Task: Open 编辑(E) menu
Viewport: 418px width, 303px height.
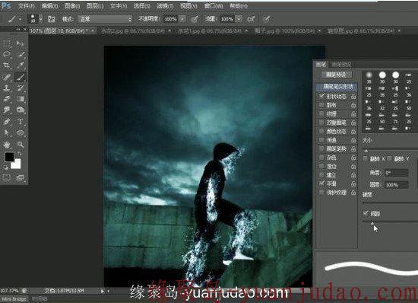Action: coord(49,5)
